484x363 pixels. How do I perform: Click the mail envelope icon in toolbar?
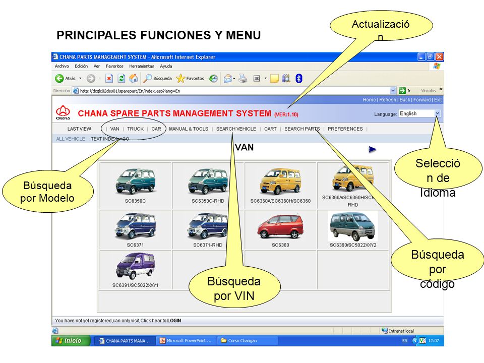pos(228,79)
